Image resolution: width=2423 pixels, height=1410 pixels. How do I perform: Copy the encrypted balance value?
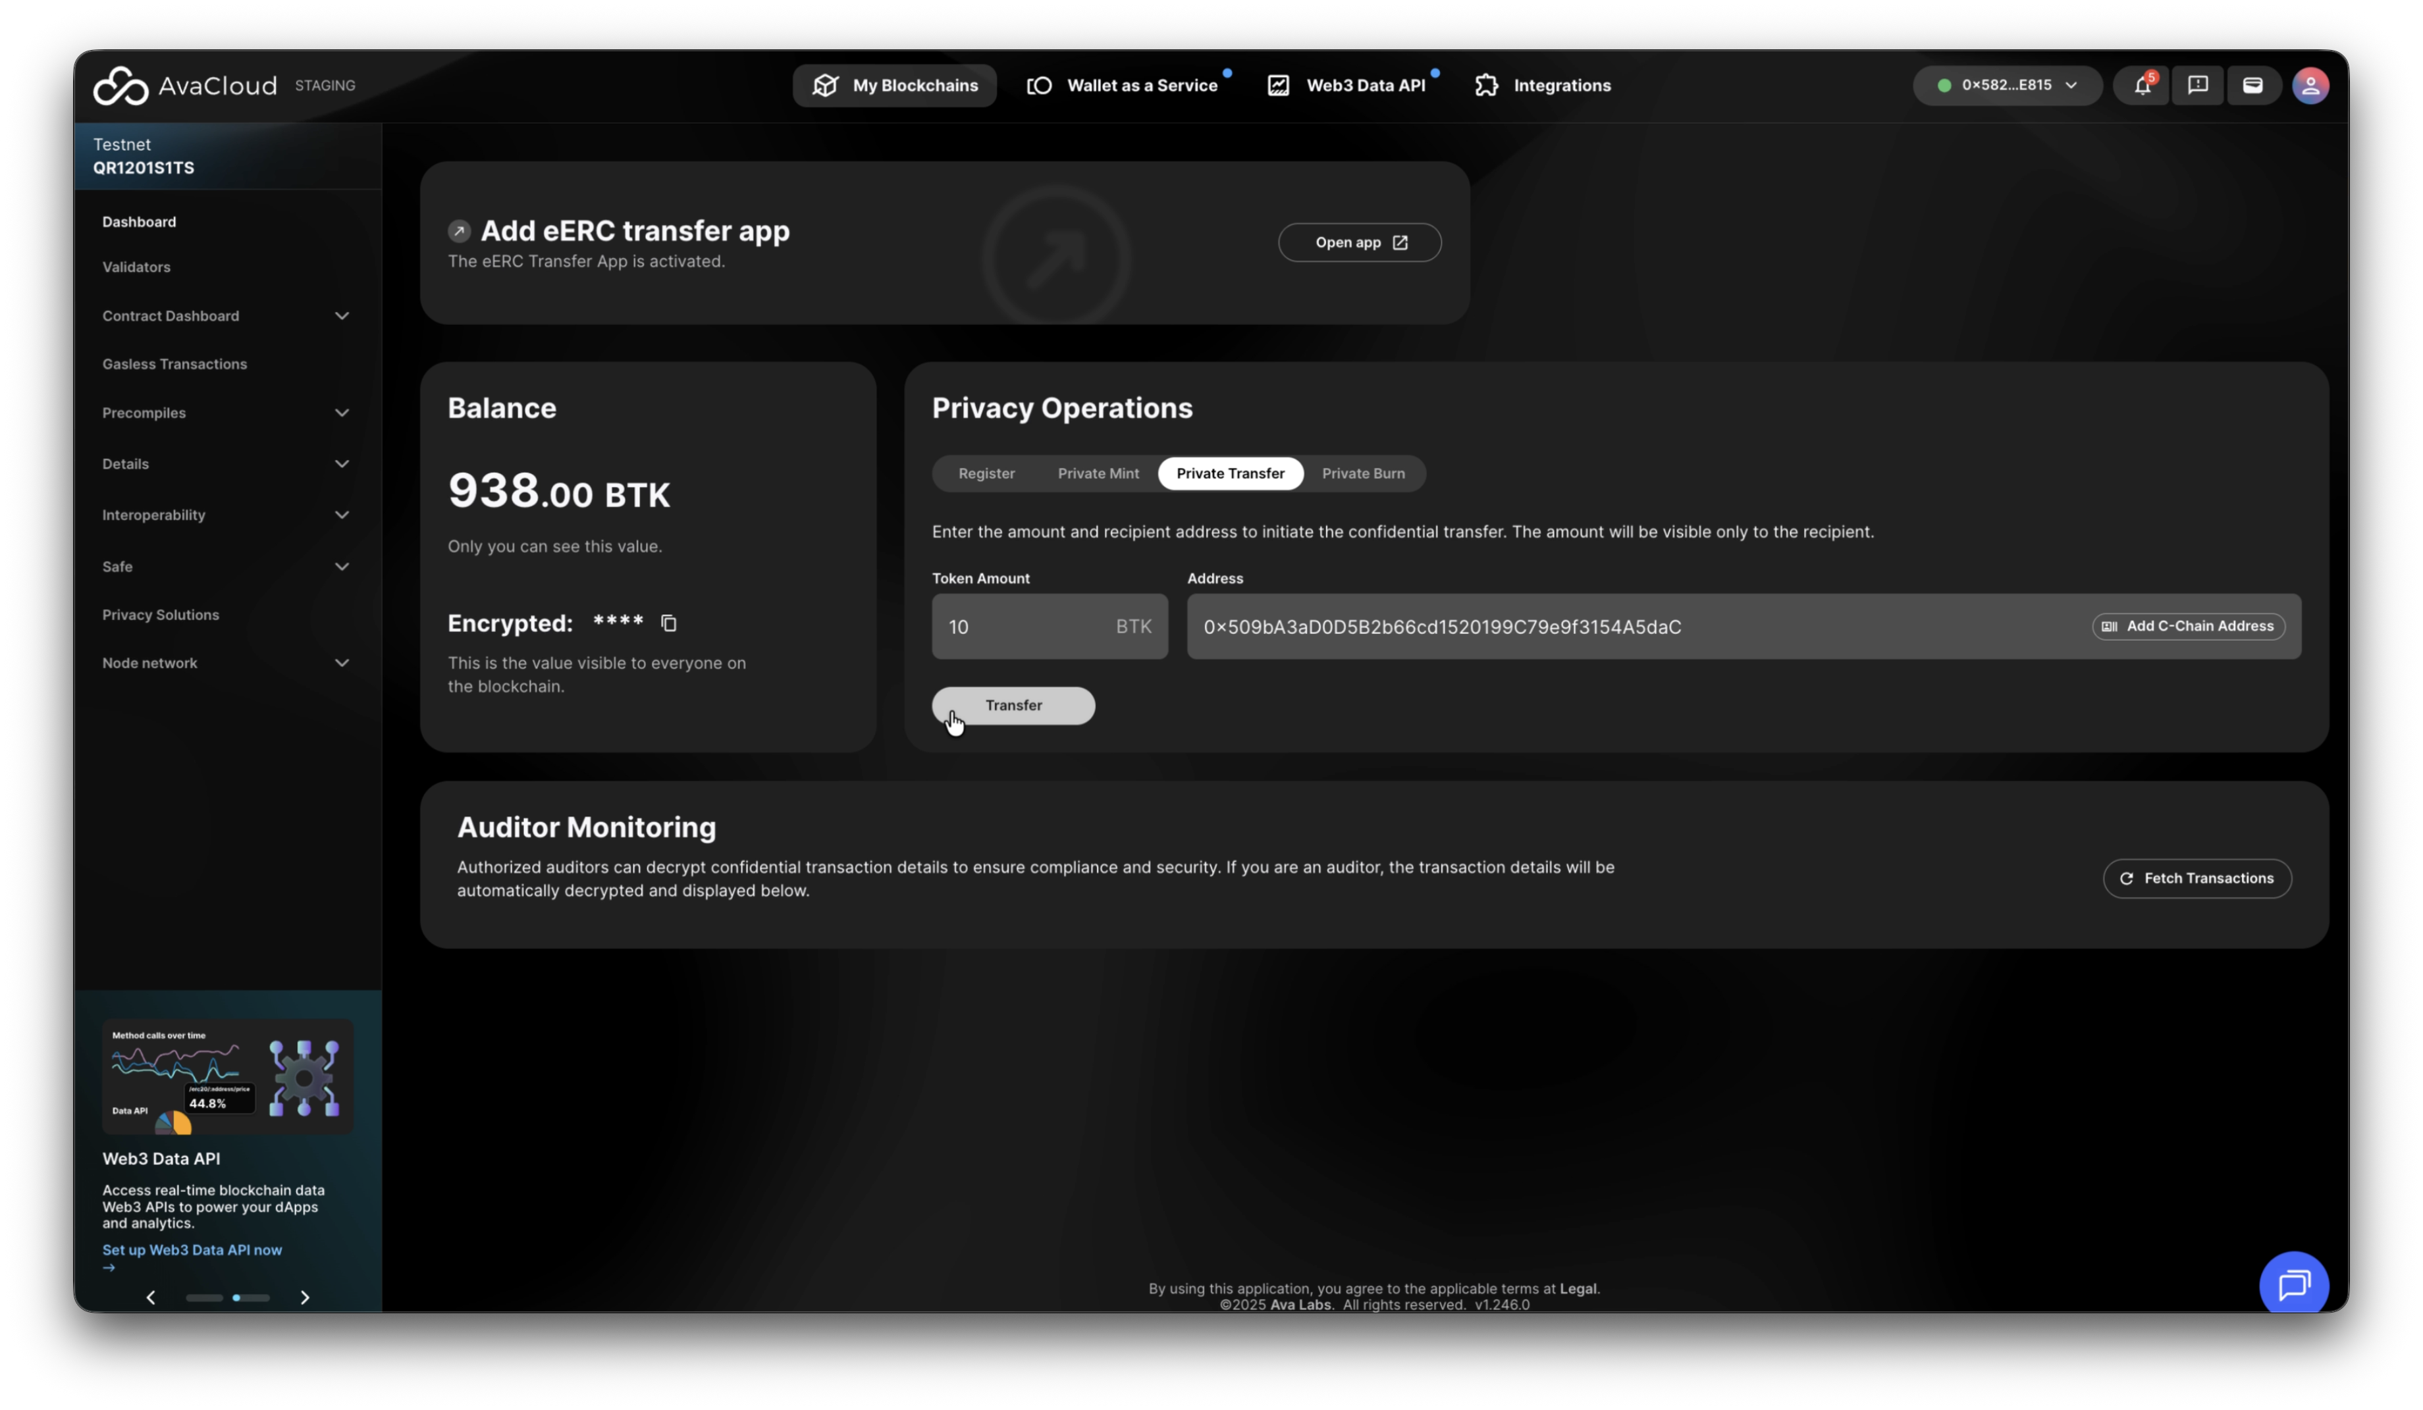tap(669, 623)
